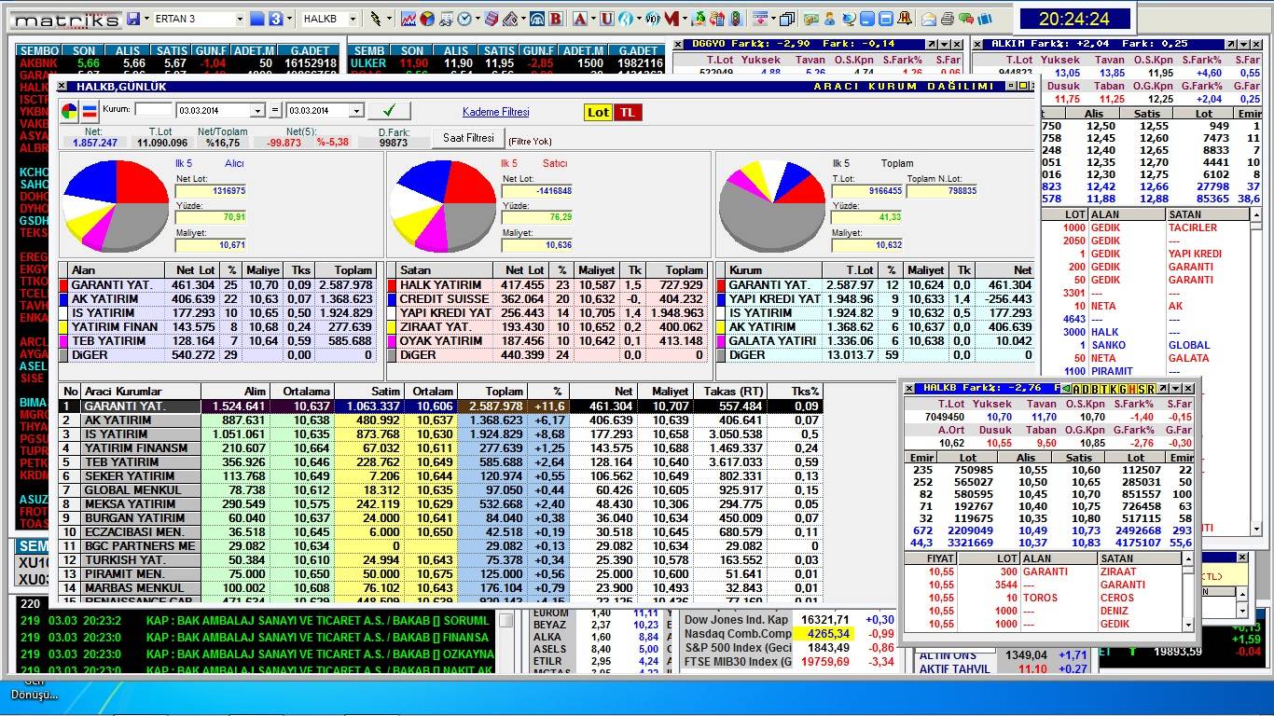Viewport: 1274px width, 716px height.
Task: Open the HALKB symbol dropdown
Action: tap(354, 19)
